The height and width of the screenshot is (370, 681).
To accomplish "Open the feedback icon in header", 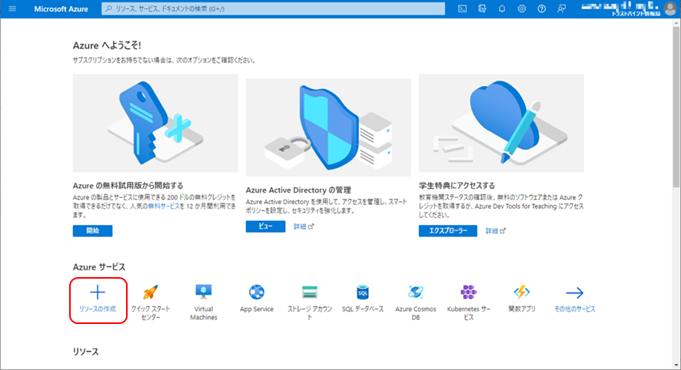I will (562, 8).
